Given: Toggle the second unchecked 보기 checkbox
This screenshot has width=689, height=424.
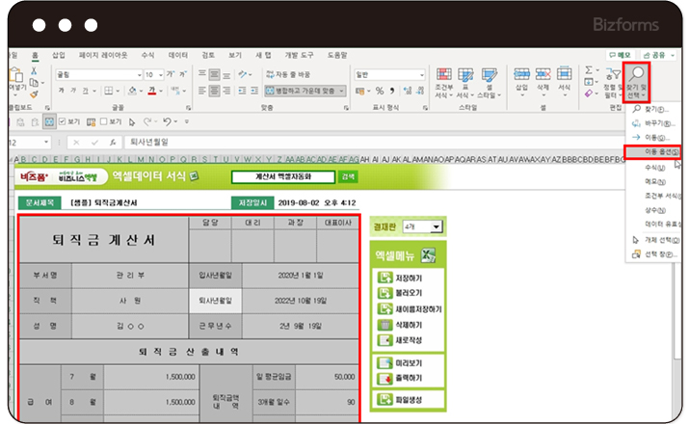Looking at the screenshot, I should tap(100, 122).
